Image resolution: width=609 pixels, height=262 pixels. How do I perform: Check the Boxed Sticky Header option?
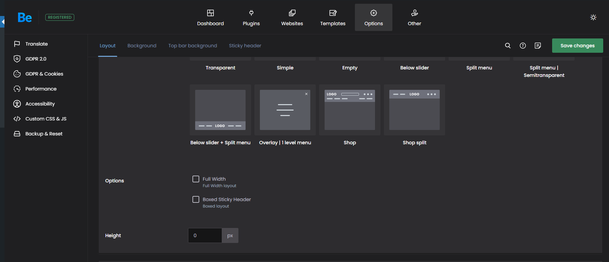196,199
